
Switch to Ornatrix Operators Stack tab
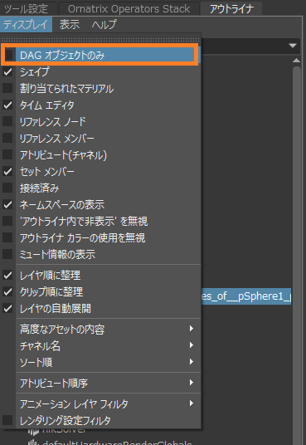(x=129, y=9)
